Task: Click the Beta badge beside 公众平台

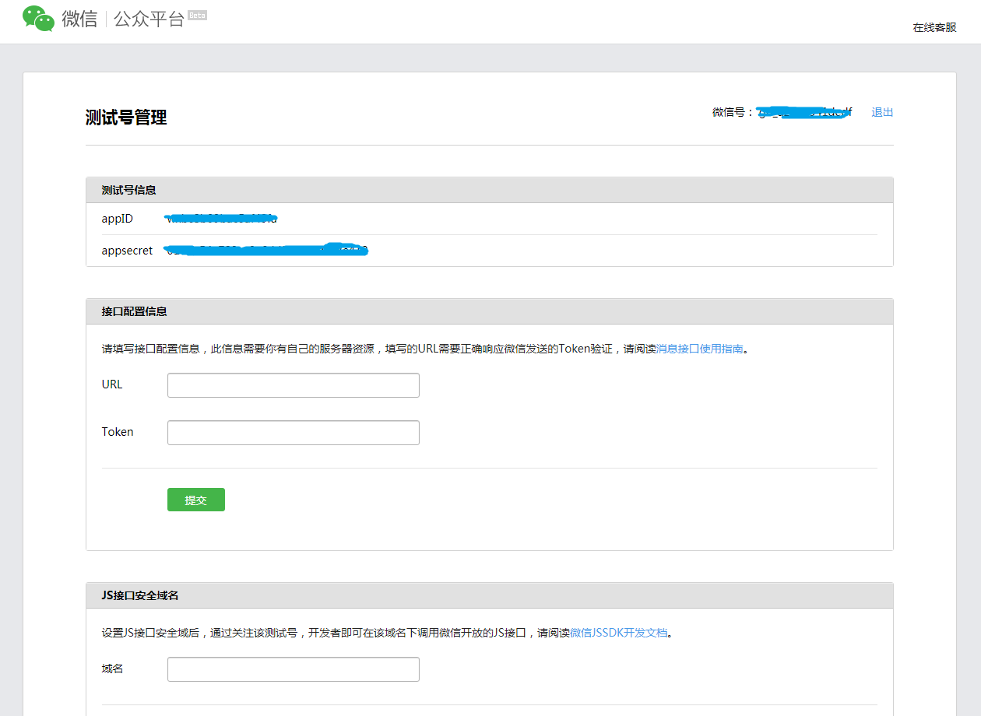Action: 198,15
